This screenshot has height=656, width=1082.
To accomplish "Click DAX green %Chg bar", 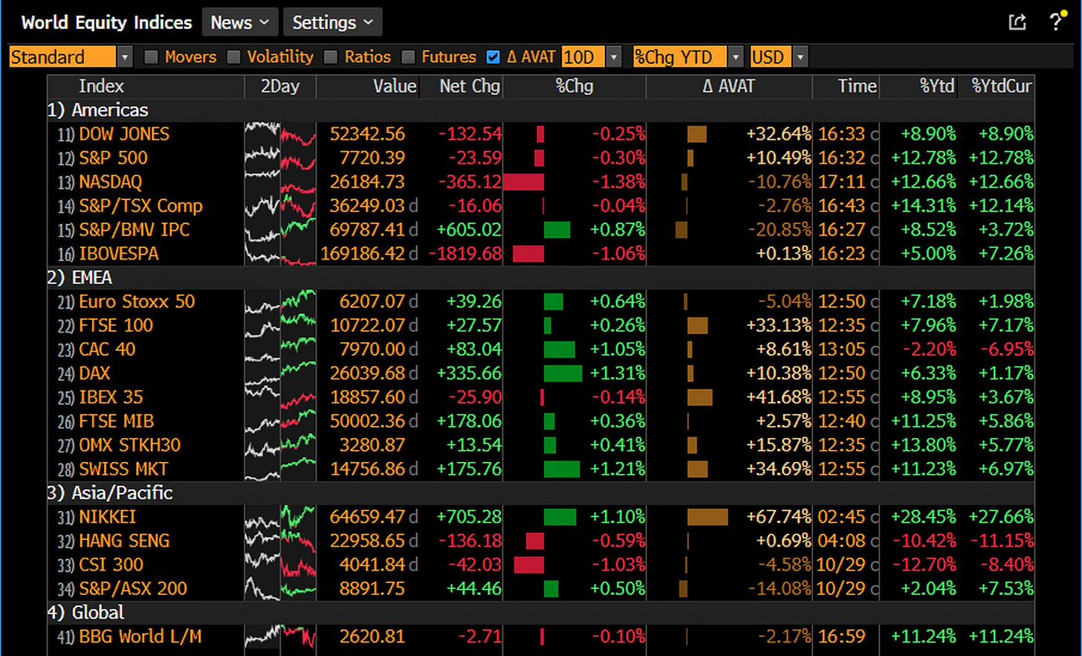I will point(563,373).
